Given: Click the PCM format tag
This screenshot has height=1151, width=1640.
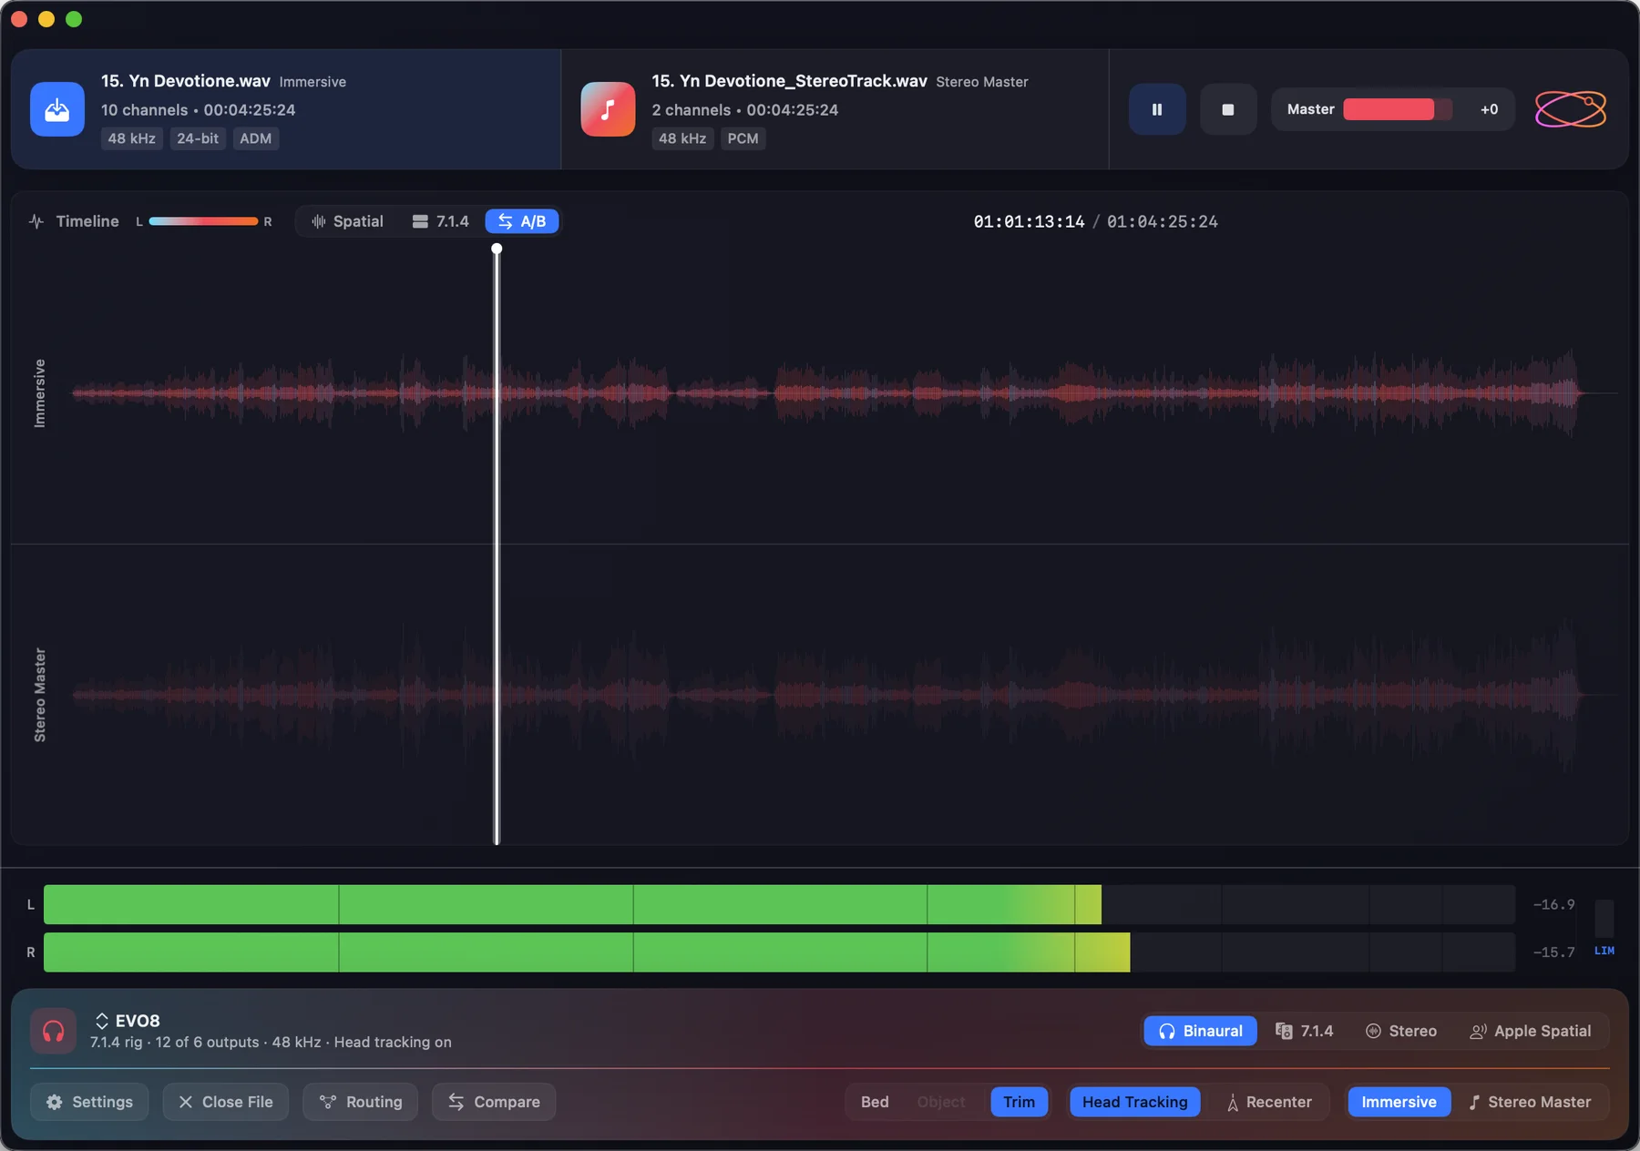Looking at the screenshot, I should pyautogui.click(x=743, y=138).
